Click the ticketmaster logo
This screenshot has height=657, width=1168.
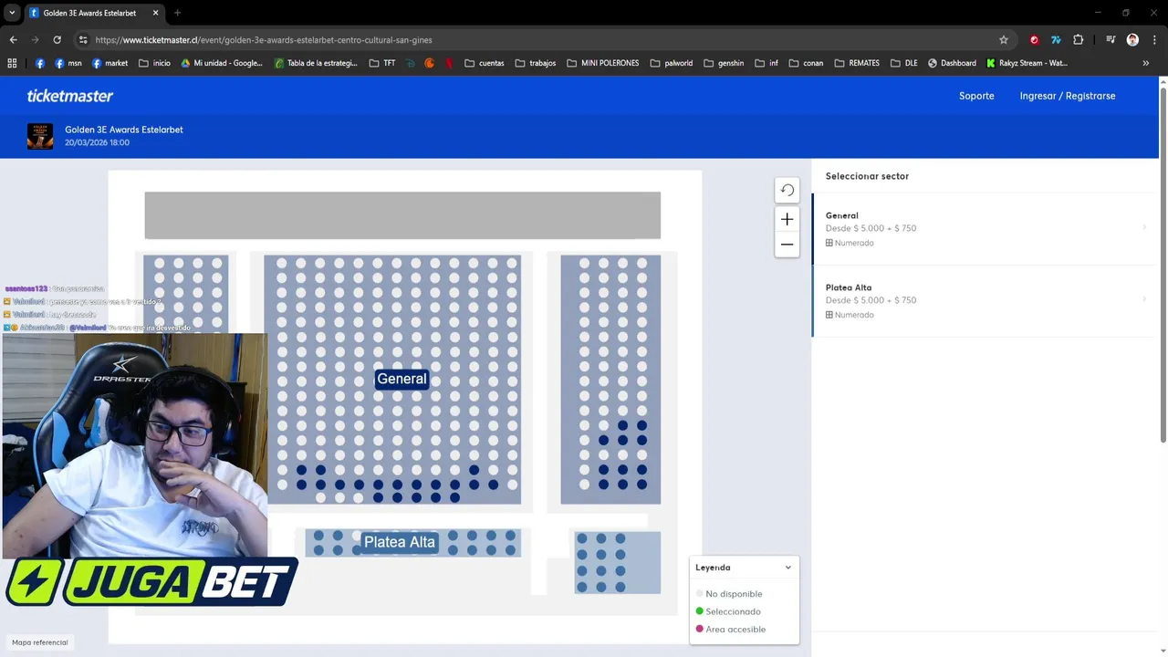point(70,96)
